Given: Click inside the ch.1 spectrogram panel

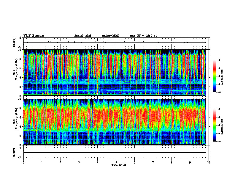Looking at the screenshot, I should point(115,73).
